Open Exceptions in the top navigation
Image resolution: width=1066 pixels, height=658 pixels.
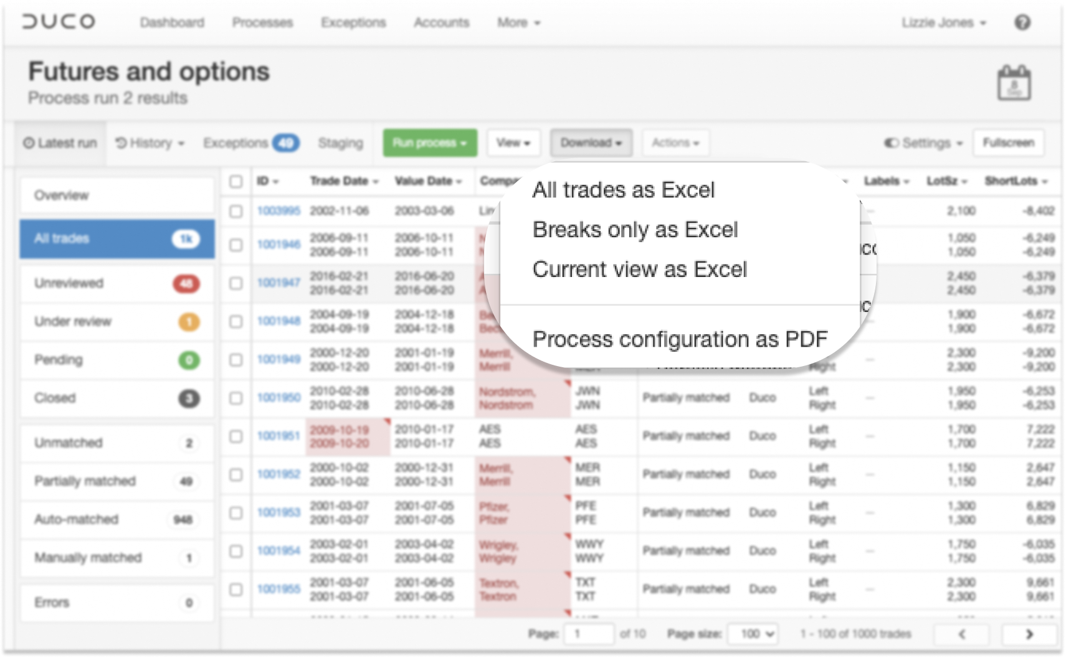pyautogui.click(x=353, y=22)
